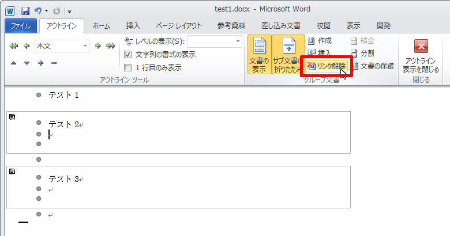Click the demote right arrow icon

[x=98, y=45]
